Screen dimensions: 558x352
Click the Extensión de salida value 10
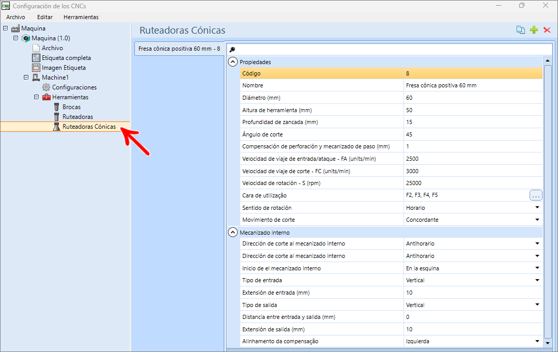(473, 329)
